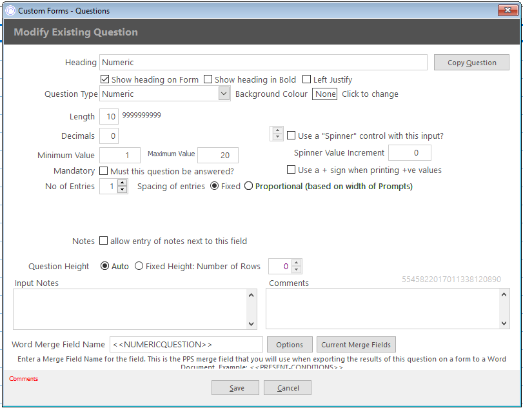Click the Options button

click(290, 344)
